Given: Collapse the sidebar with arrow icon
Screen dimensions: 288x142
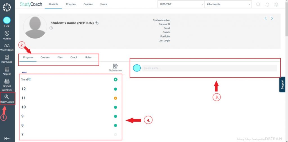Looking at the screenshot, I should point(7,139).
